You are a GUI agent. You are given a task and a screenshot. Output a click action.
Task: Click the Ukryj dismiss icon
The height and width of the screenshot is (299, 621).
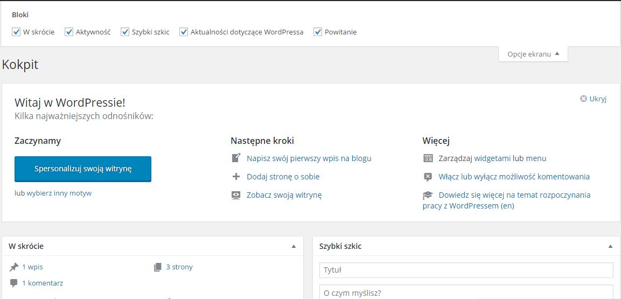coord(583,99)
